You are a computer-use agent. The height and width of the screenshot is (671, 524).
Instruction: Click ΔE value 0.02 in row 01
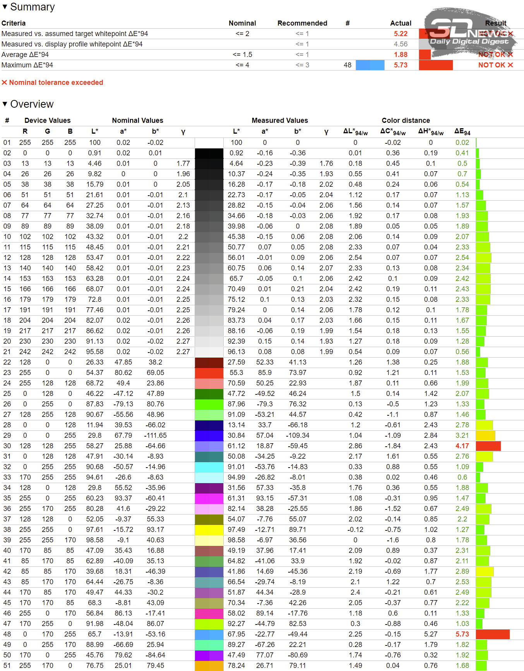[x=462, y=143]
